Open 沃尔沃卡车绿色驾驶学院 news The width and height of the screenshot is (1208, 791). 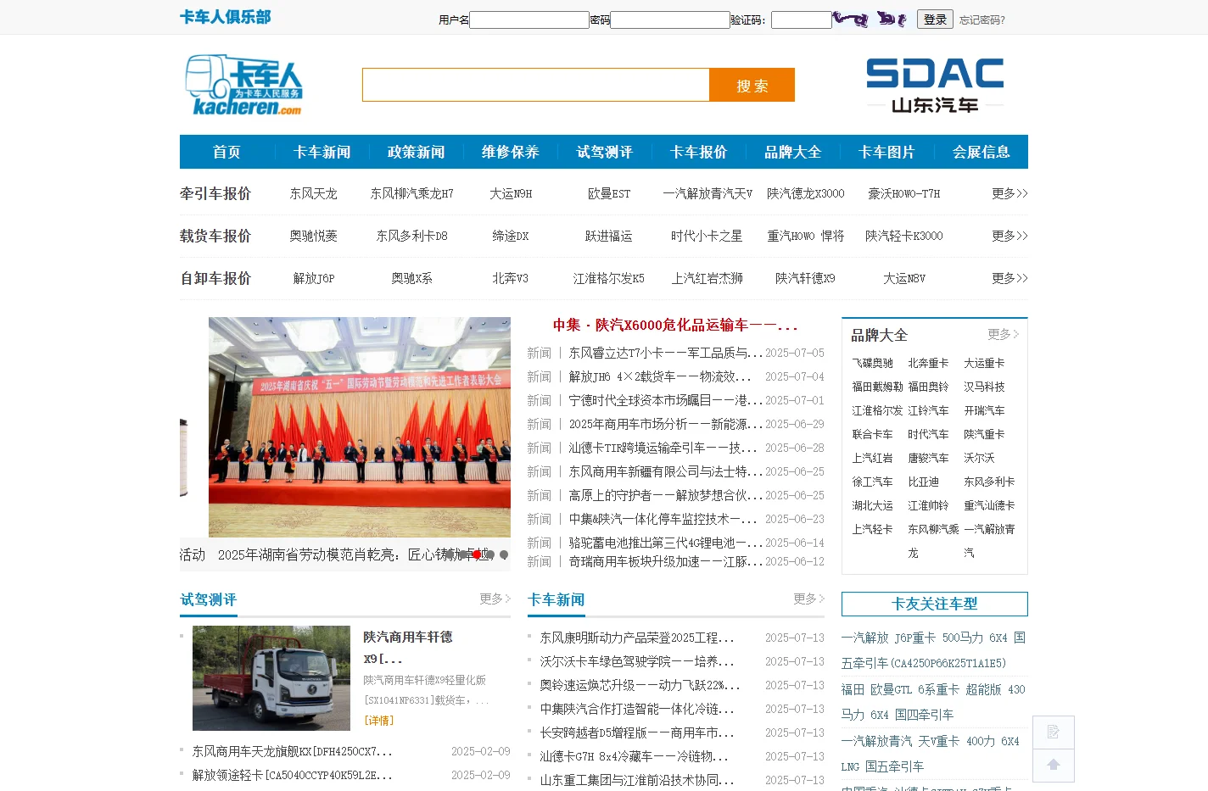[637, 661]
